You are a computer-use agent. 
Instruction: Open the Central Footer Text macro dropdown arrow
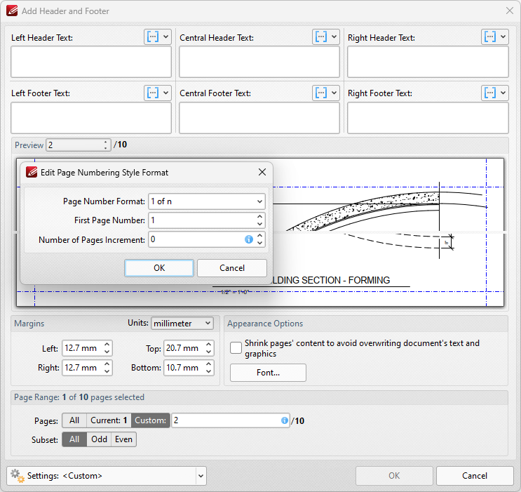click(334, 93)
